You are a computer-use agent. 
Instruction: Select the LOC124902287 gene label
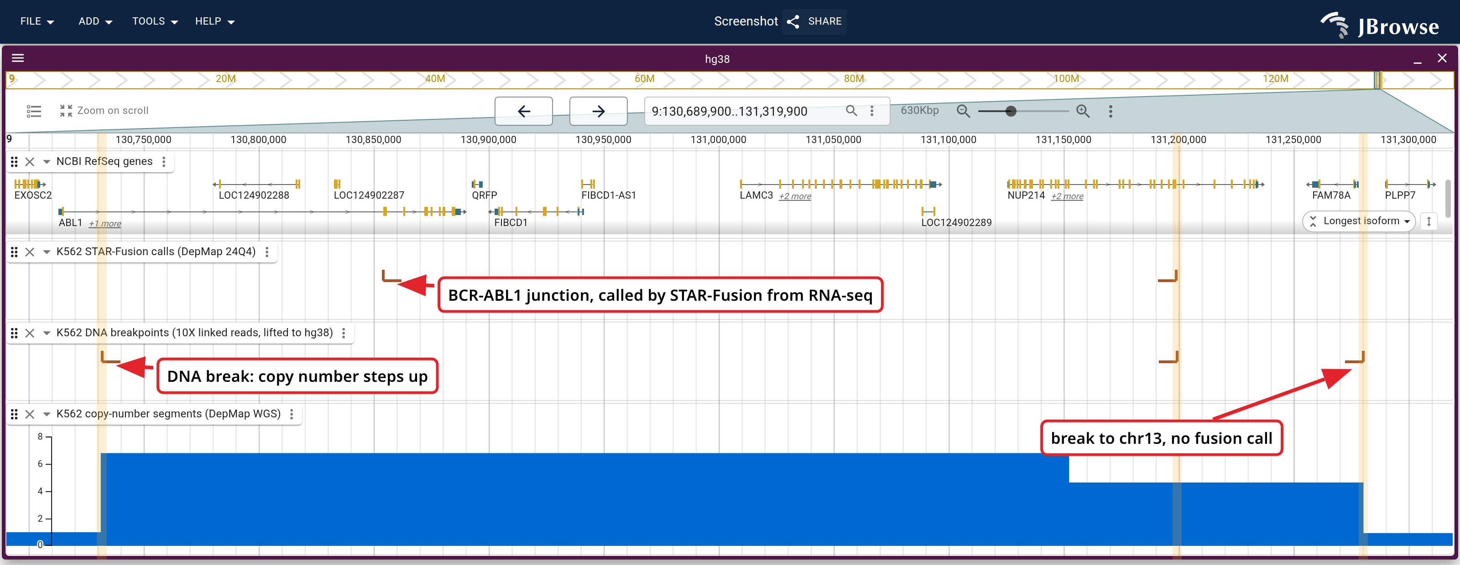coord(369,195)
